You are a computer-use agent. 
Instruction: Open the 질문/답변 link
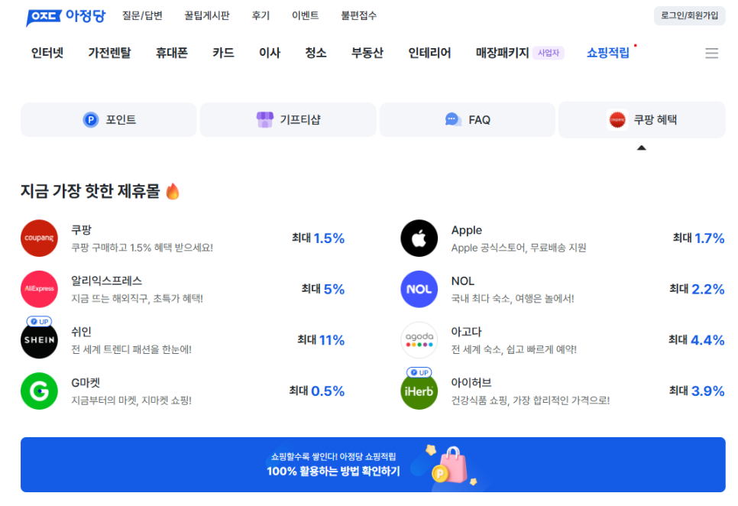click(x=142, y=15)
